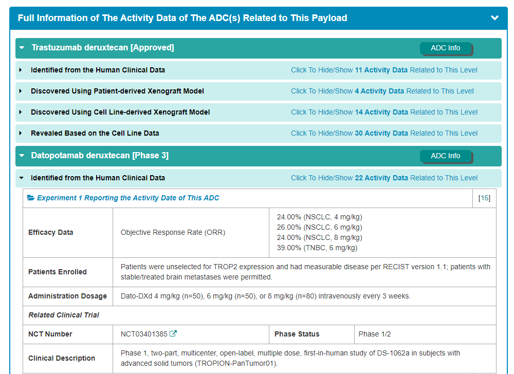The image size is (514, 374).
Task: Collapse Datopotamab deruxtecan section arrow
Action: (x=22, y=156)
